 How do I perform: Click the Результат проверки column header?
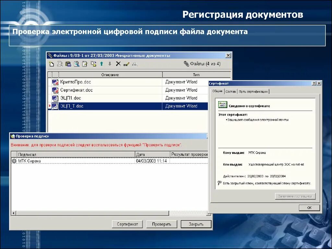tap(189, 154)
